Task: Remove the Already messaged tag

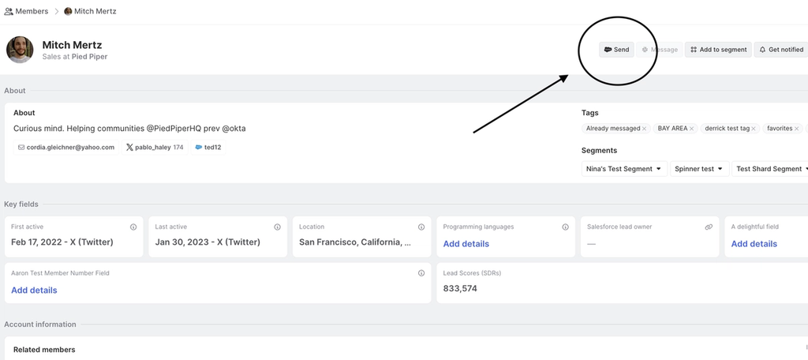Action: pos(645,129)
